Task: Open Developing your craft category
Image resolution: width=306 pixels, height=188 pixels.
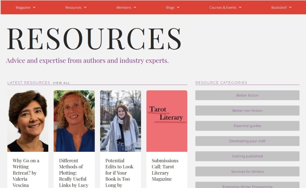Action: click(x=247, y=141)
